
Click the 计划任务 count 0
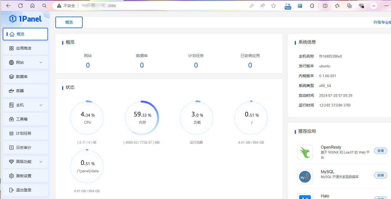click(196, 65)
